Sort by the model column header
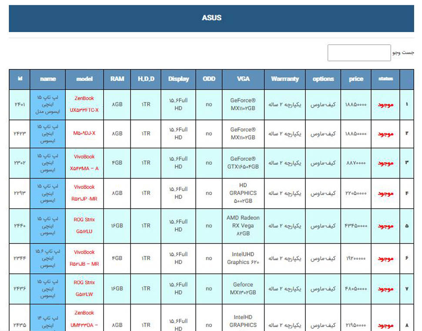Viewport: 422px width, 331px height. click(84, 79)
